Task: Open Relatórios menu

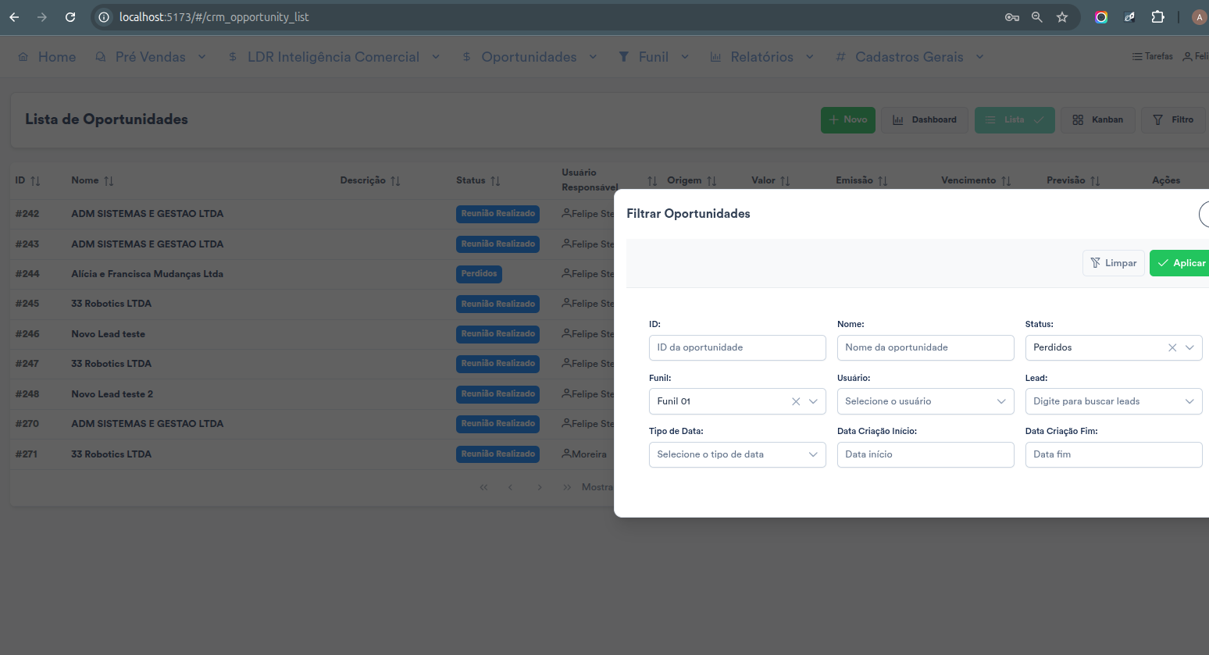Action: point(761,57)
